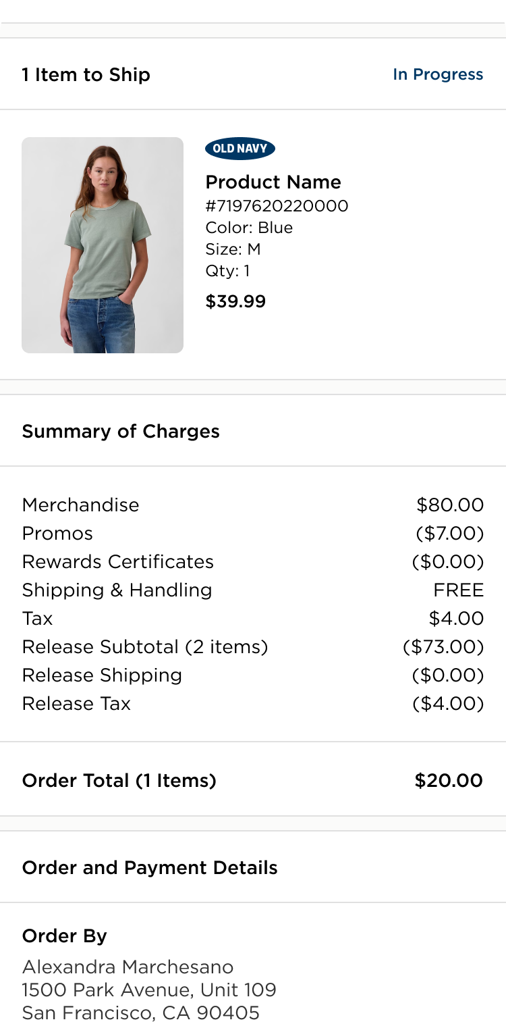Click the $39.99 item price

[x=235, y=301]
